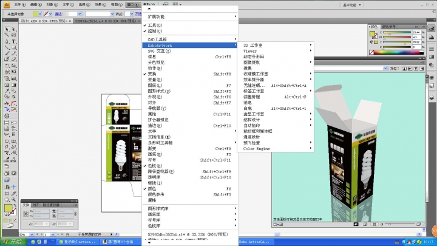This screenshot has height=246, width=437.
Task: Select the Selection arrow tool
Action: click(7, 29)
